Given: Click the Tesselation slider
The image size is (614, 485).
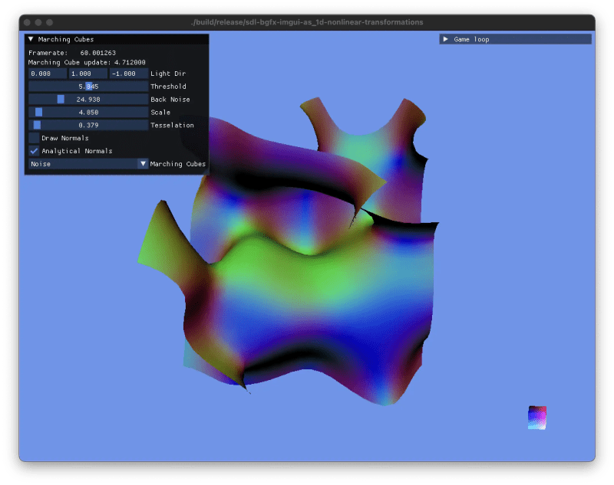Looking at the screenshot, I should (x=88, y=125).
